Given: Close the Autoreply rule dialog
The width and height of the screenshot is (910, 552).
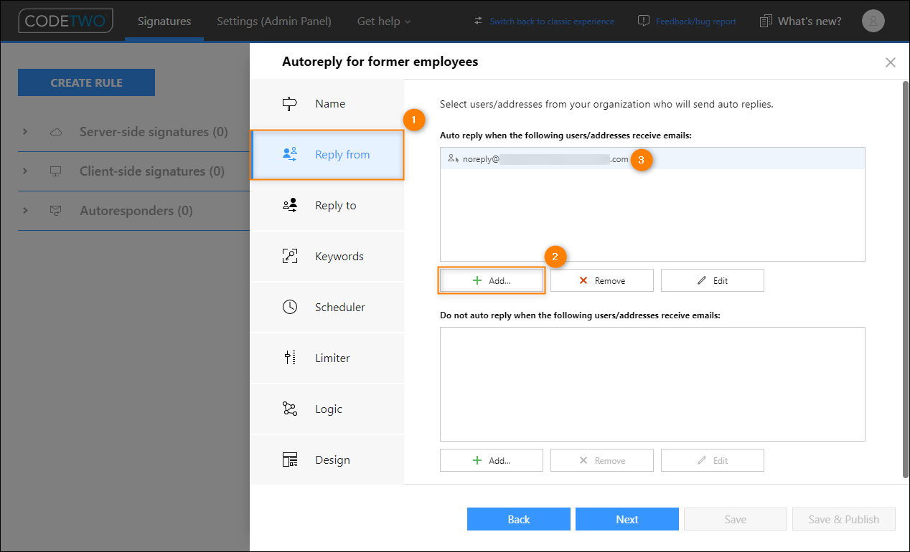Looking at the screenshot, I should tap(891, 62).
